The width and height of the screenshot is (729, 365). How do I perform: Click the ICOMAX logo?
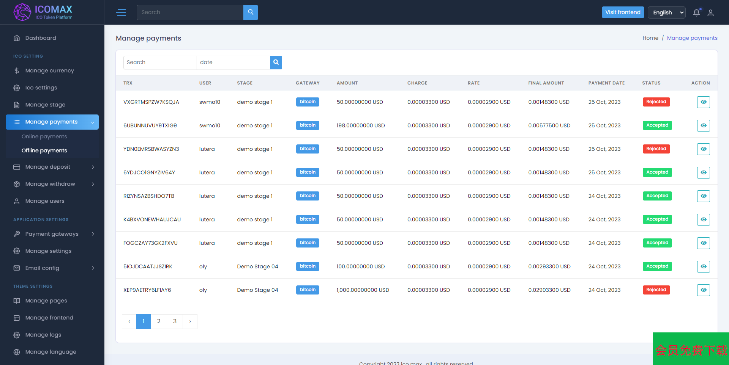(x=43, y=12)
